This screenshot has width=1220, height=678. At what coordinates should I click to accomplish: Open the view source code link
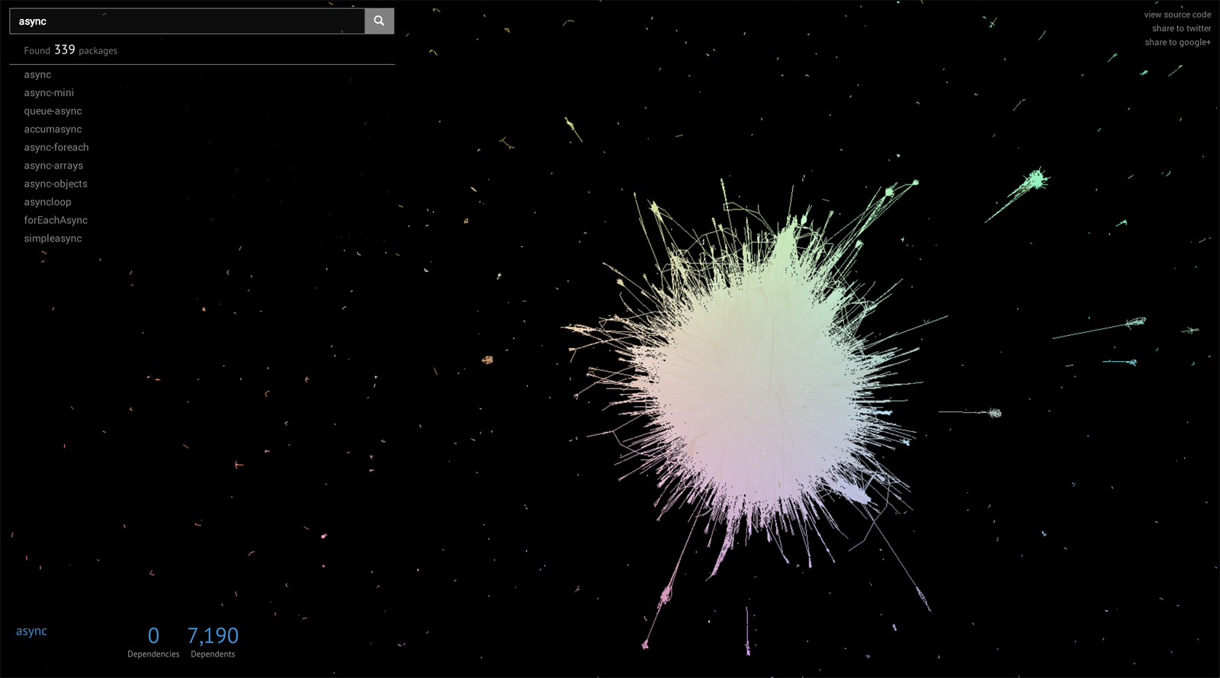click(1177, 14)
